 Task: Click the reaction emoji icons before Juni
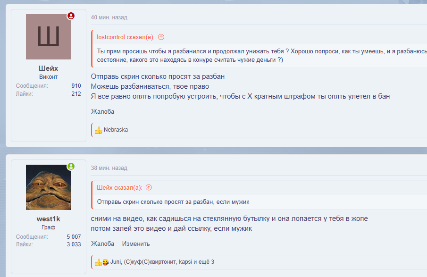click(x=101, y=262)
